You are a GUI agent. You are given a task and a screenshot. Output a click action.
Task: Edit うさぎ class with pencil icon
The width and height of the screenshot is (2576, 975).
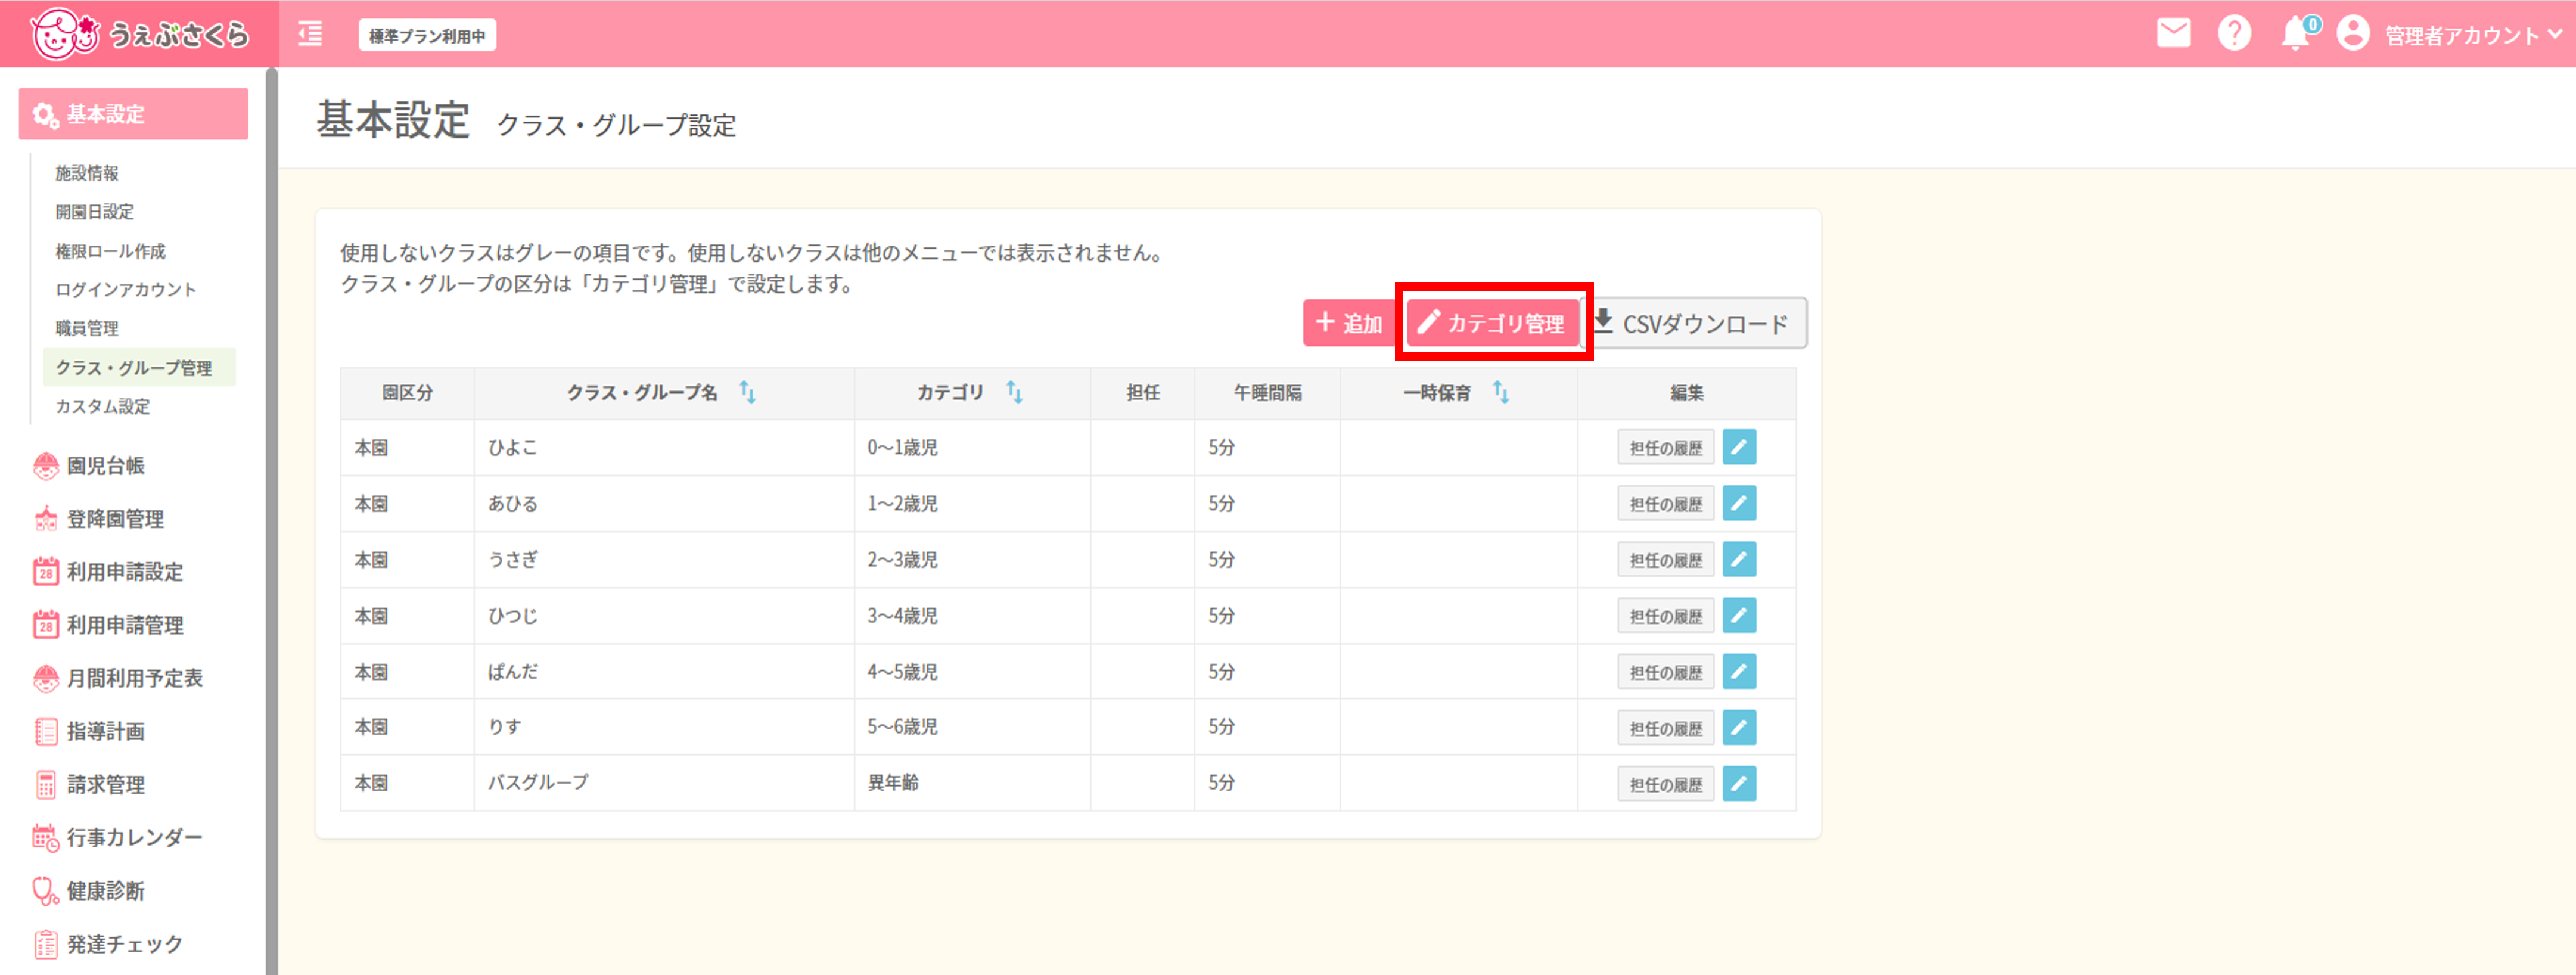click(1739, 559)
